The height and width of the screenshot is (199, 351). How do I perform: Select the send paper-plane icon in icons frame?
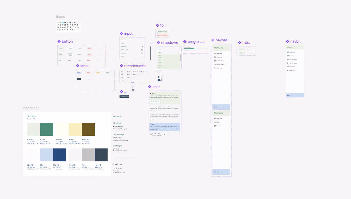[x=75, y=25]
